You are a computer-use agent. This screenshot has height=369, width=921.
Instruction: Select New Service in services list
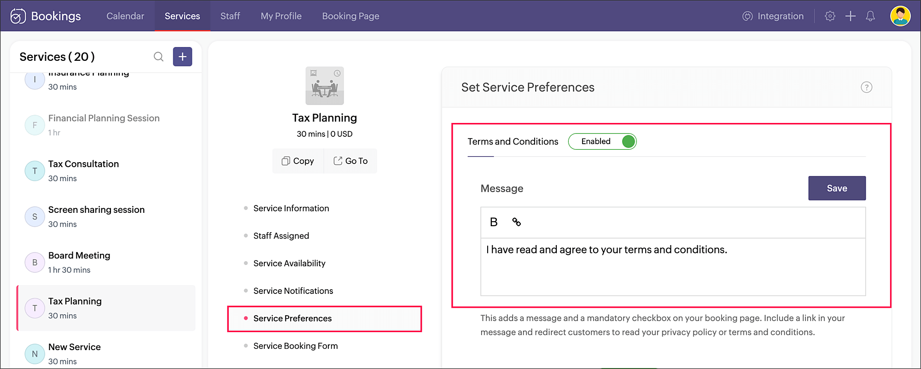(106, 354)
